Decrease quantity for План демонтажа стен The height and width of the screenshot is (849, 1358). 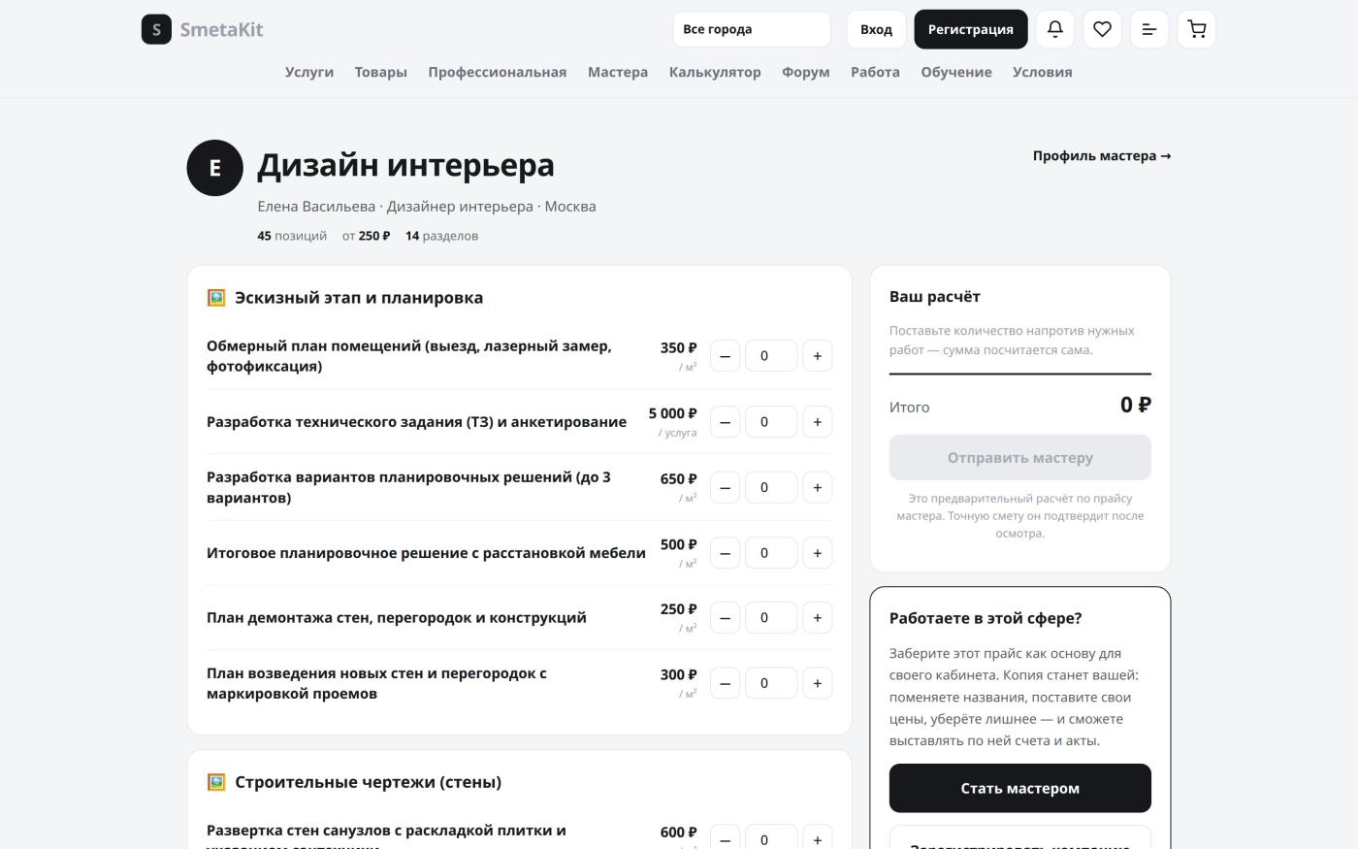coord(726,618)
